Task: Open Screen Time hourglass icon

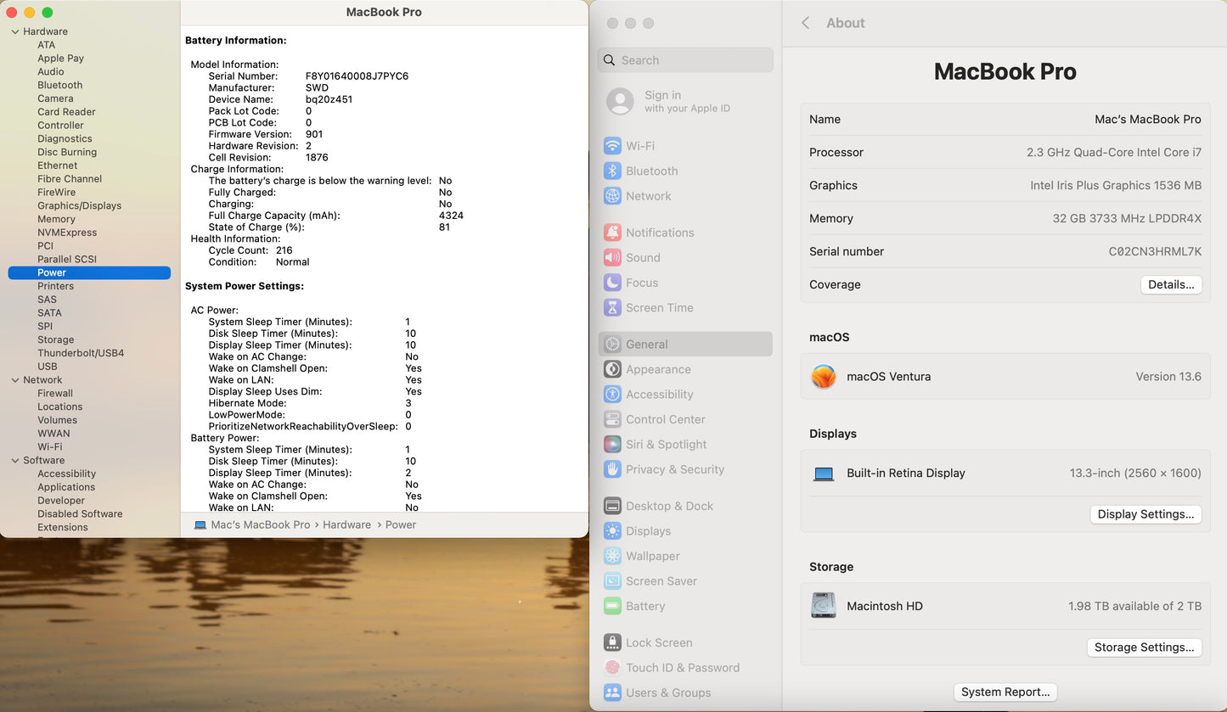Action: [x=612, y=308]
